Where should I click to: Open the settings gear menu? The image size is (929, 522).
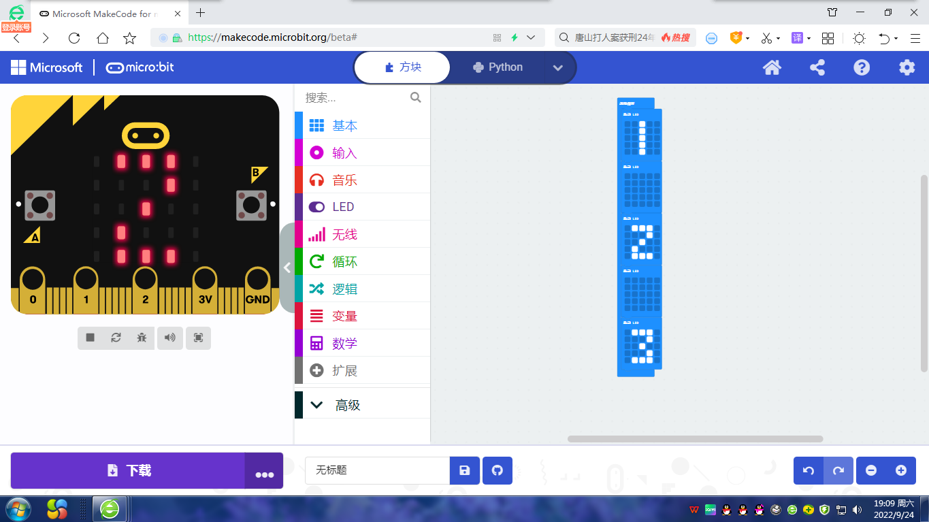(x=907, y=67)
